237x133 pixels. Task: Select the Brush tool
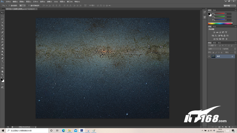tap(2, 36)
